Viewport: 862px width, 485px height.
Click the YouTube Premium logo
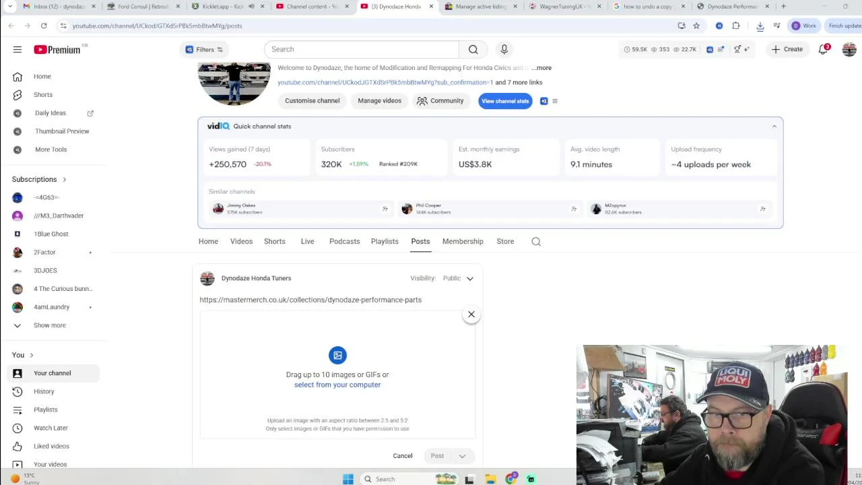pos(57,49)
